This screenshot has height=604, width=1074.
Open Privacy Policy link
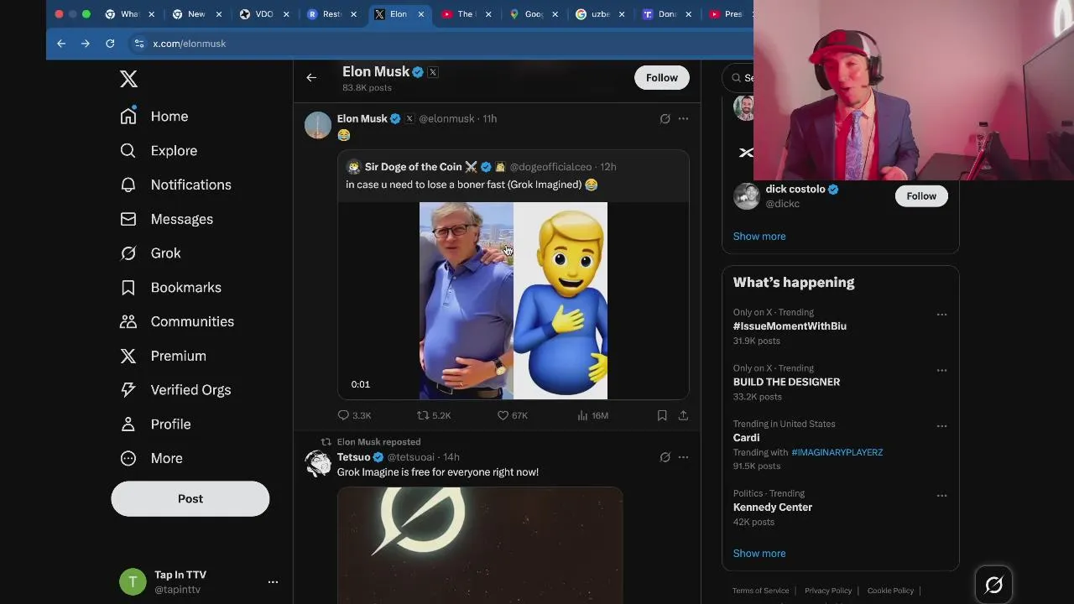click(x=828, y=591)
